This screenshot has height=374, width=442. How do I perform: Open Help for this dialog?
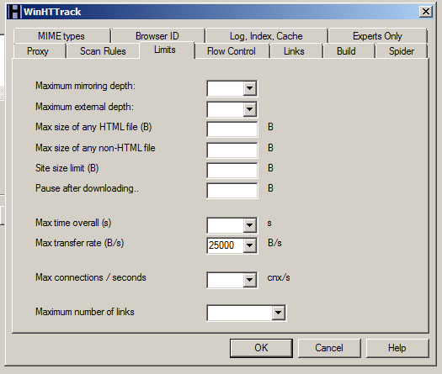tap(397, 348)
